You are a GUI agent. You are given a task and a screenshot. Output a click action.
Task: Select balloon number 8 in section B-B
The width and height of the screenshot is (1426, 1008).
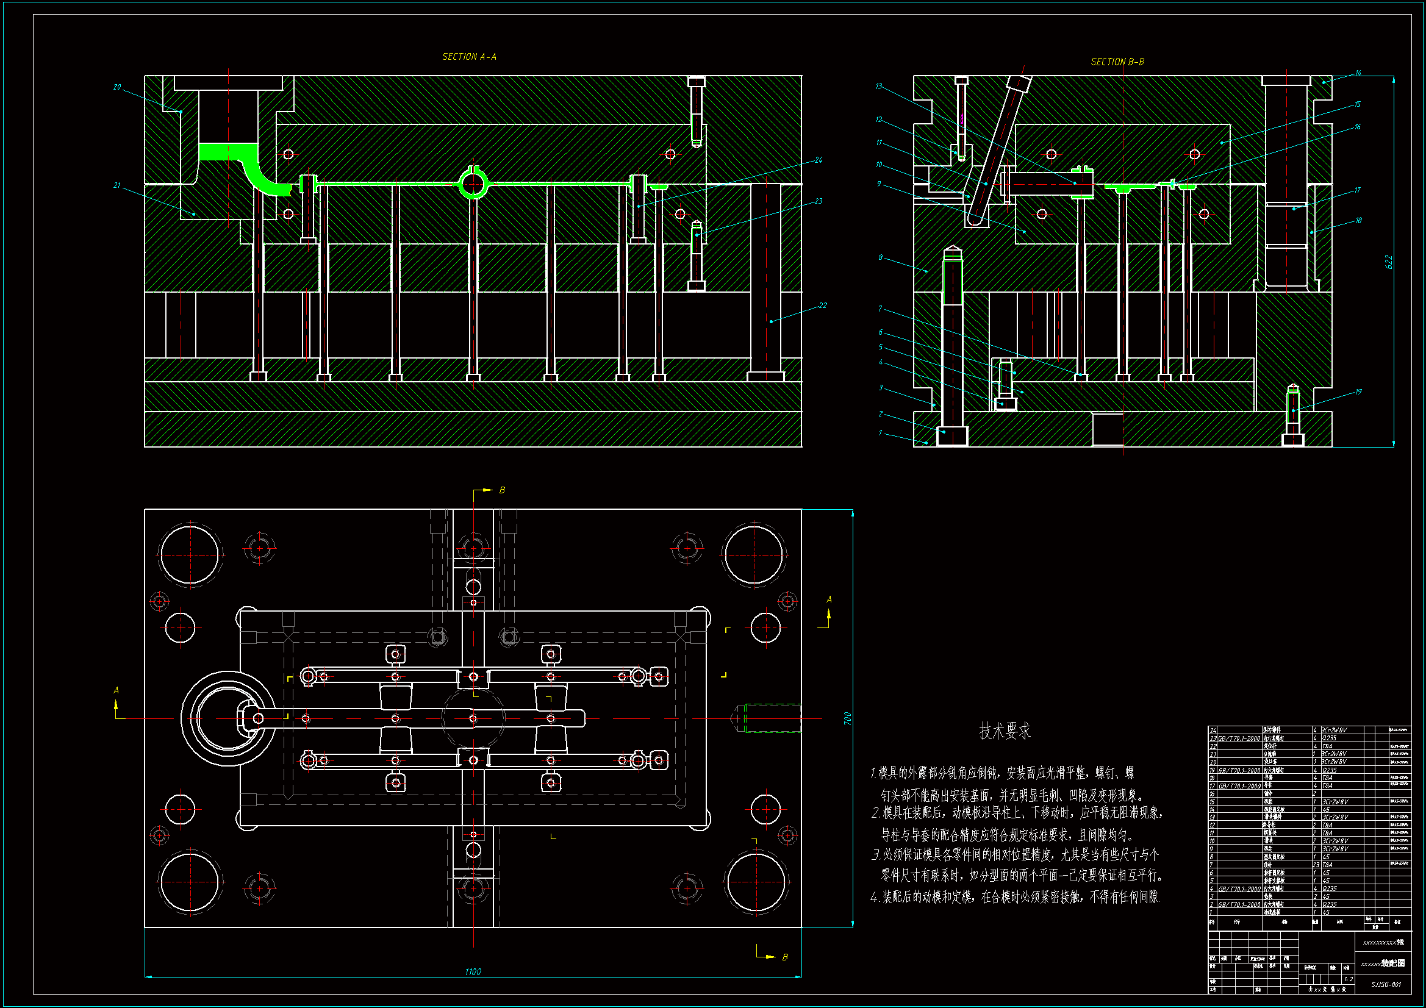(880, 257)
